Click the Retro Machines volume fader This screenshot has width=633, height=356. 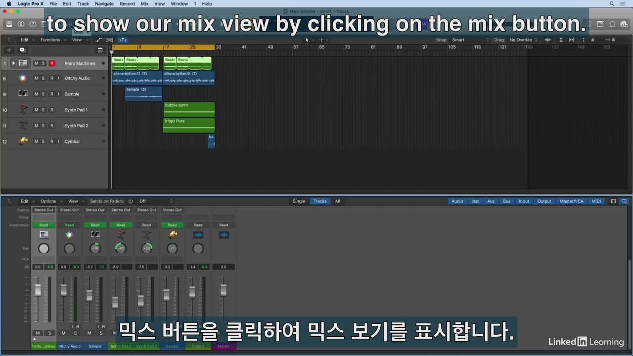tap(38, 290)
